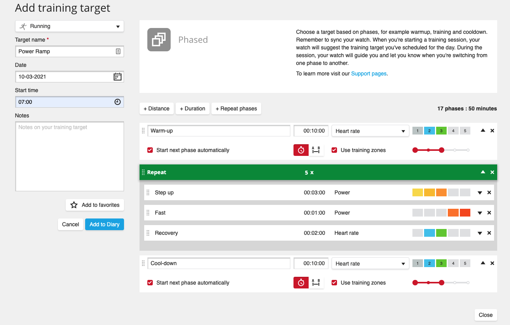Delete the Repeat block with X icon
The height and width of the screenshot is (325, 510).
pos(492,172)
